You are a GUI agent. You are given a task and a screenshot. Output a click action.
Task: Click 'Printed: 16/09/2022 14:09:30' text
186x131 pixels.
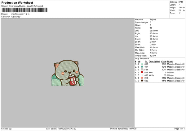click(123, 129)
